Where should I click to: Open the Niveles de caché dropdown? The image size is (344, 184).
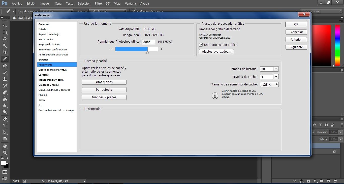pyautogui.click(x=276, y=77)
